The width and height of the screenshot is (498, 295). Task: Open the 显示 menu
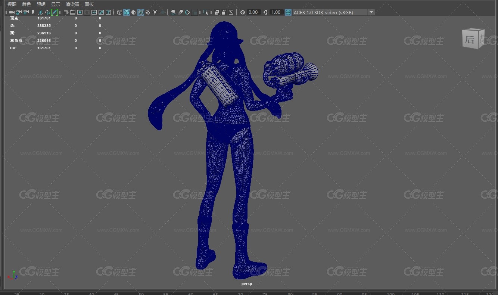56,4
